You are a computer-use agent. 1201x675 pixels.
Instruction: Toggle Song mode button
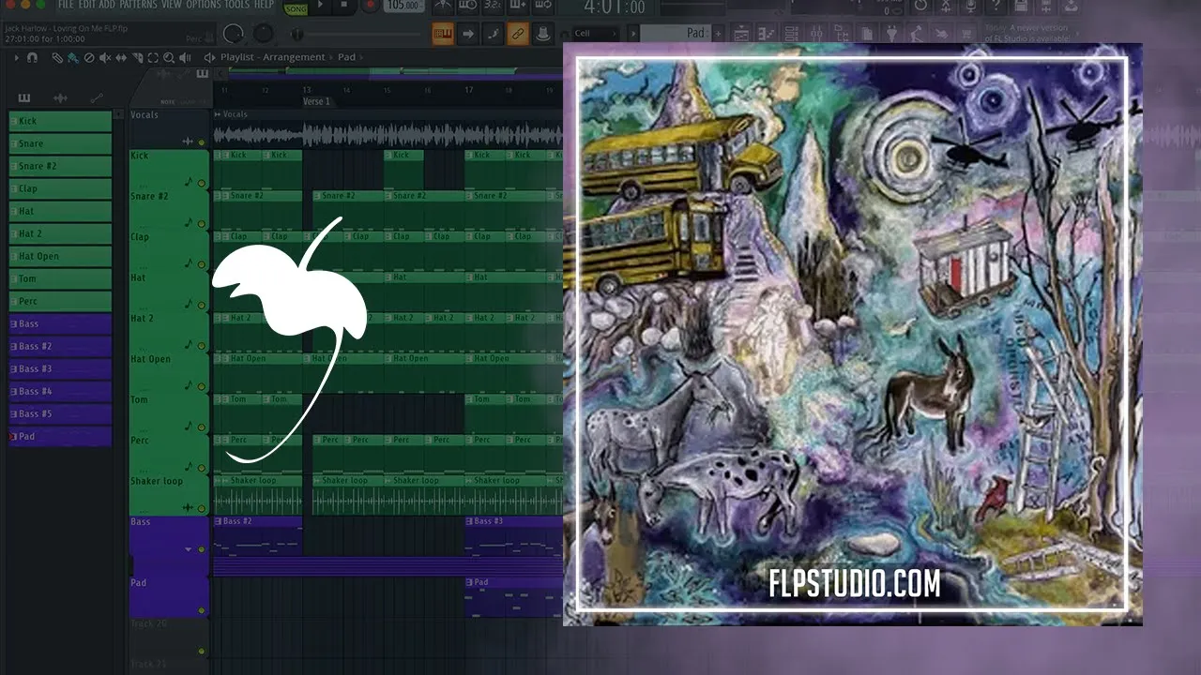(296, 8)
